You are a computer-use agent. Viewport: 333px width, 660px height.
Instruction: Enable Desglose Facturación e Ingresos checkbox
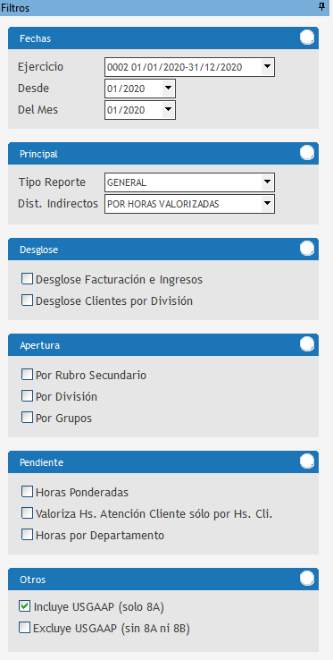pos(28,279)
